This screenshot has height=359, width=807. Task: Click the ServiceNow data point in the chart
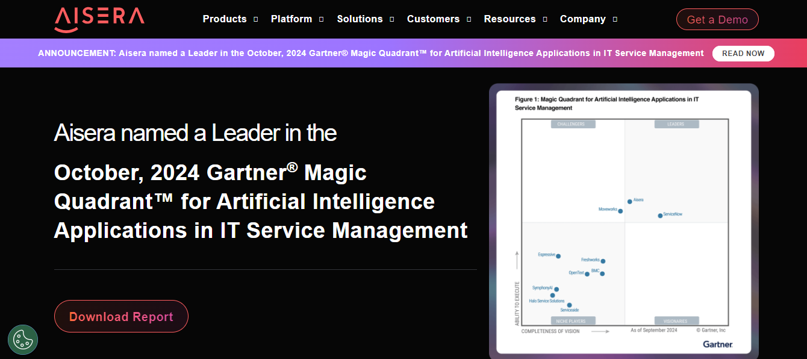(660, 216)
